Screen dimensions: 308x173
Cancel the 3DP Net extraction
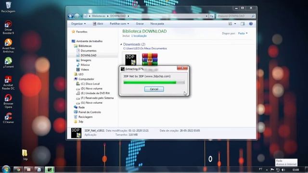coord(154,89)
